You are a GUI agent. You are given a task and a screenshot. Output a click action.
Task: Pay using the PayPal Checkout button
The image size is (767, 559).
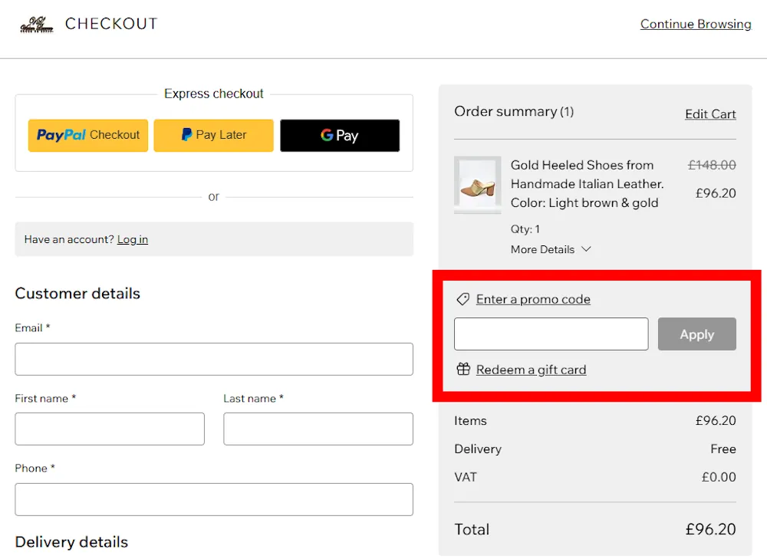point(87,135)
